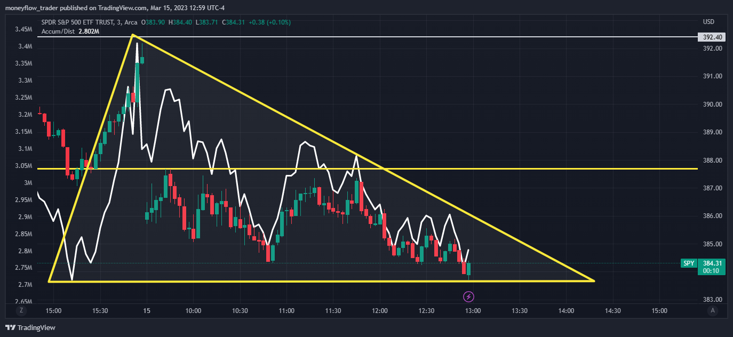This screenshot has width=733, height=337.
Task: Click the 2.9M left axis label
Action: [x=26, y=217]
